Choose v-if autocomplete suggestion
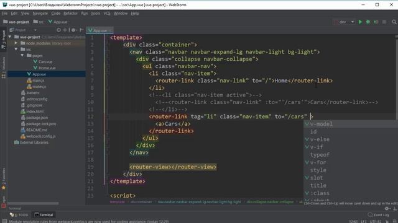This screenshot has width=398, height=223. [351, 147]
